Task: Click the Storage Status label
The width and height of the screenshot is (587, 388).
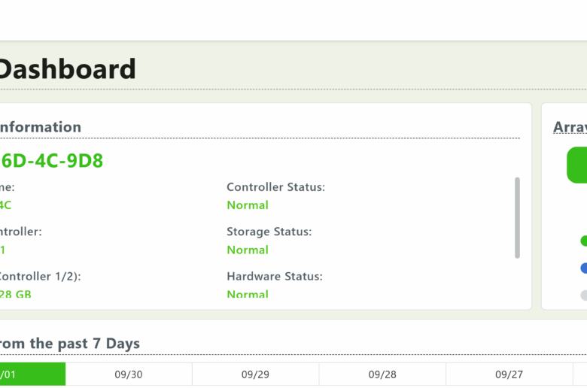Action: click(x=269, y=232)
